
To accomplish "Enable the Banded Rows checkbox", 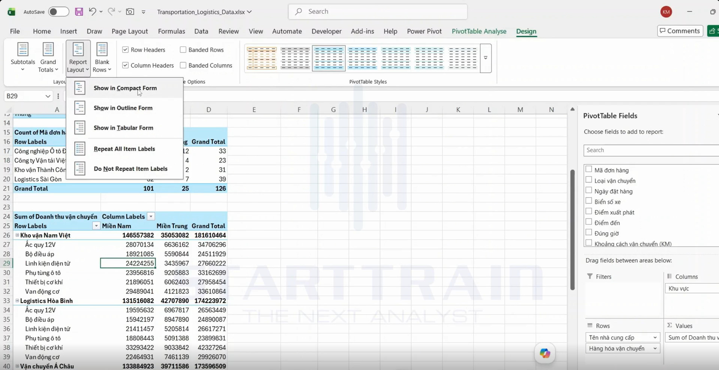I will [x=183, y=49].
